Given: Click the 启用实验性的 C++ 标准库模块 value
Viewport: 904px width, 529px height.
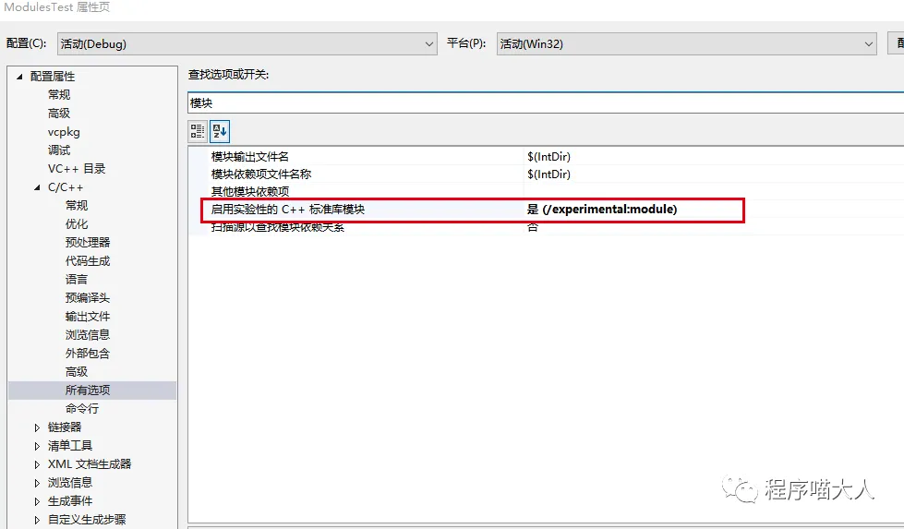Looking at the screenshot, I should coord(602,210).
